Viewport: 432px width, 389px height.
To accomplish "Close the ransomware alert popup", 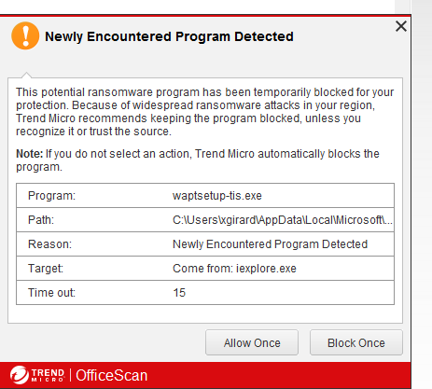I will [401, 26].
